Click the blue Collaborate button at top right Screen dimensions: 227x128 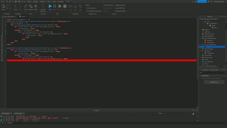tap(202, 1)
